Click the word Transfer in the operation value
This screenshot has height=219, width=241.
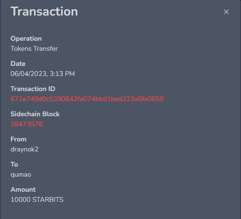coord(46,49)
